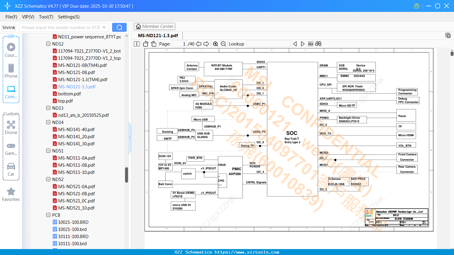Click the Lookup text field
Viewport: 454px width, 255px height.
tap(269, 44)
